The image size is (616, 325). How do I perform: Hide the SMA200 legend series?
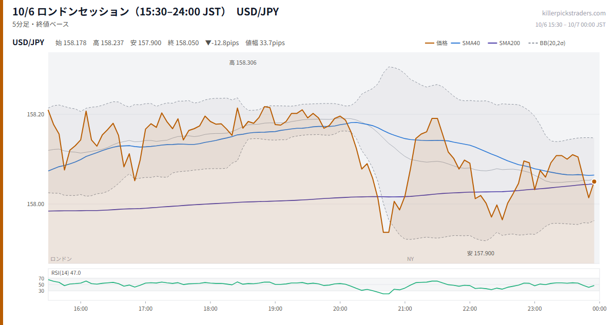[504, 43]
